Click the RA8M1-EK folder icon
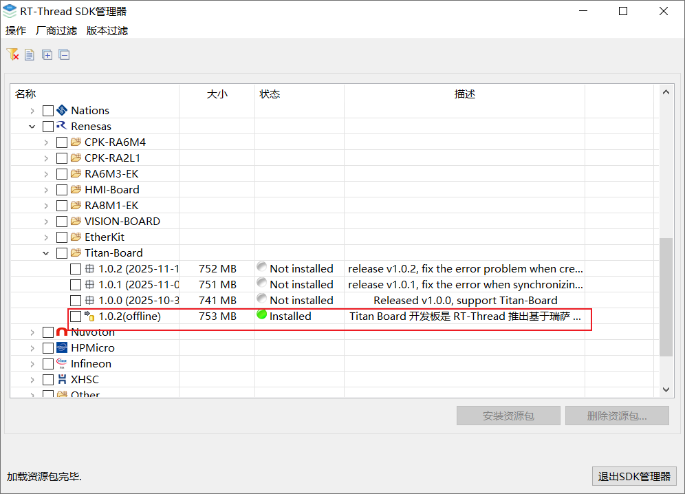This screenshot has width=685, height=494. tap(76, 205)
